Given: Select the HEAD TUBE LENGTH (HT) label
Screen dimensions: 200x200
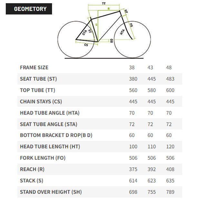Looking at the screenshot, I should tap(50, 146).
